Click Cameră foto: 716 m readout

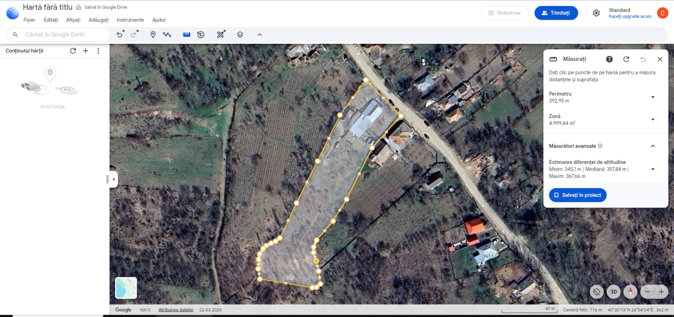coord(582,310)
